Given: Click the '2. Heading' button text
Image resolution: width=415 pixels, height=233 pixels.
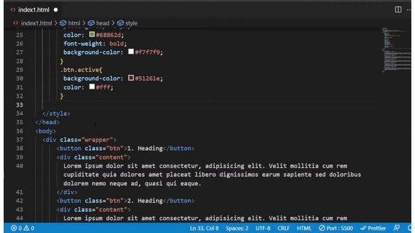Looking at the screenshot, I should pos(145,201).
